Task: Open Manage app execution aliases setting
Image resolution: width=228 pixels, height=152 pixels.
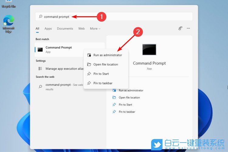Action: tap(60, 68)
